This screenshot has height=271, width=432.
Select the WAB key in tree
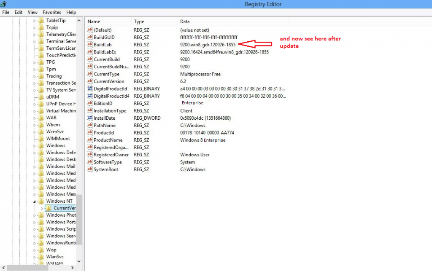(x=51, y=118)
